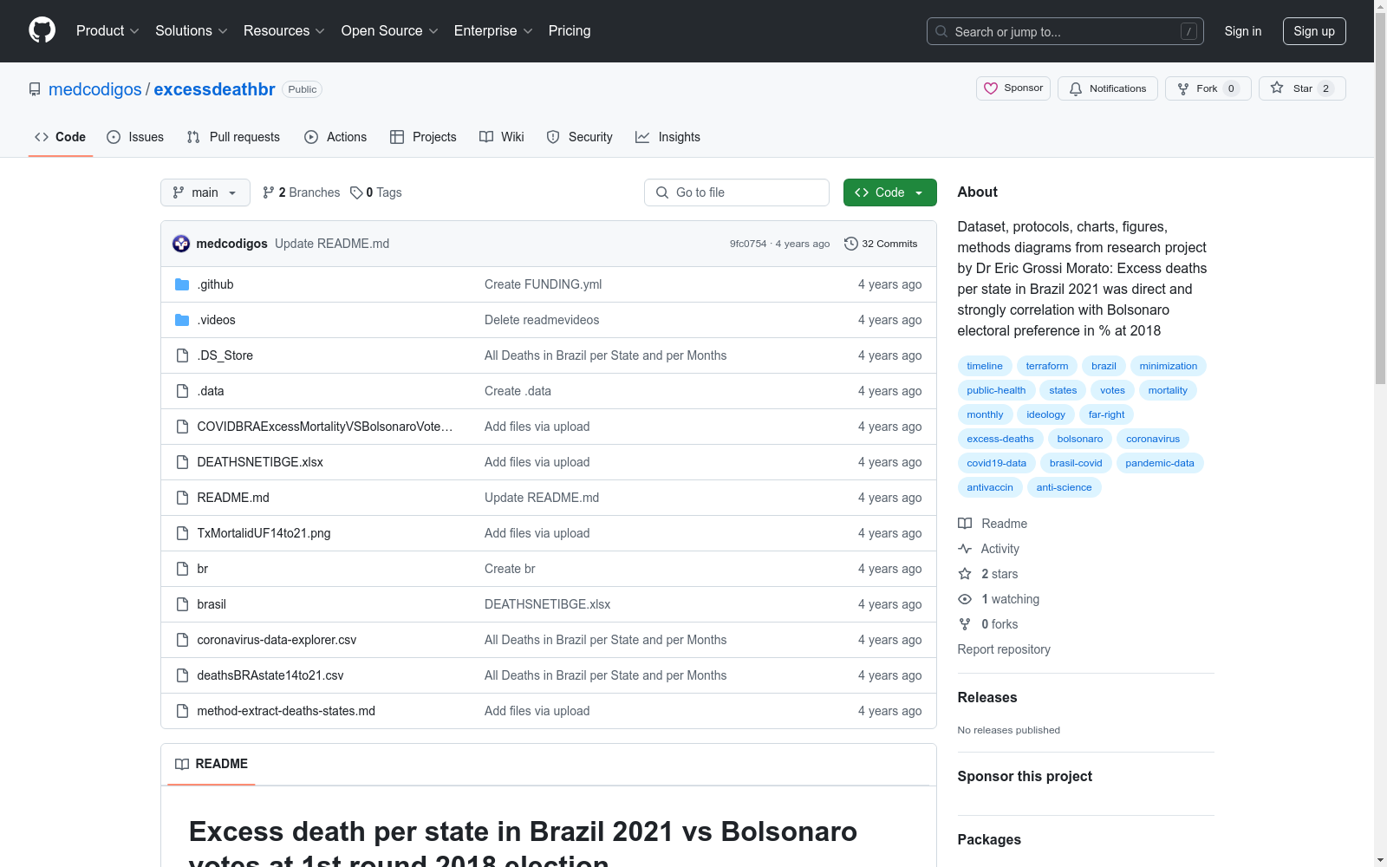Expand the green Code dropdown button
The image size is (1387, 867).
point(889,192)
